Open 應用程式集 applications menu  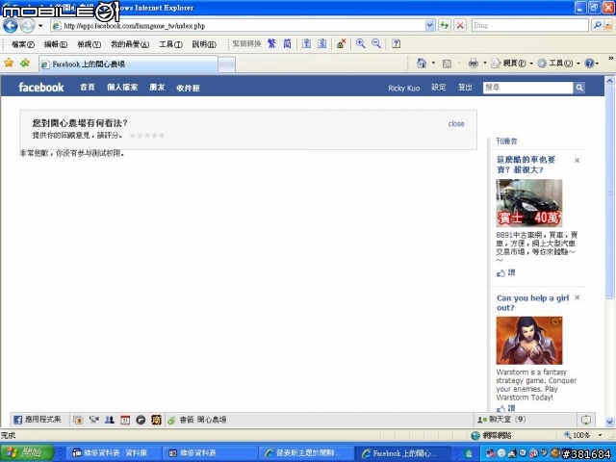point(38,420)
